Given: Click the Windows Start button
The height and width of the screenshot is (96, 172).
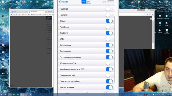Looking at the screenshot, I should click(x=2, y=95).
